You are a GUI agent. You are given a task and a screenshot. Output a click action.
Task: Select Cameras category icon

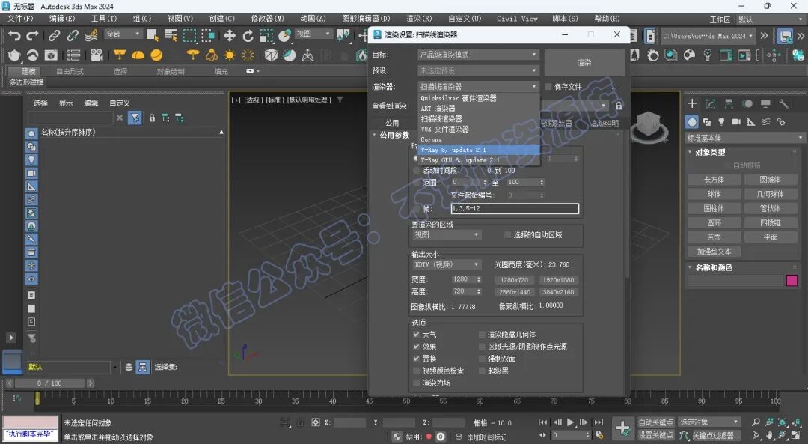coord(736,122)
